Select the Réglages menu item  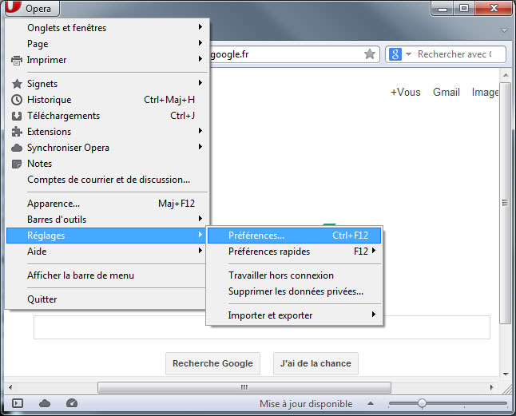[108, 236]
